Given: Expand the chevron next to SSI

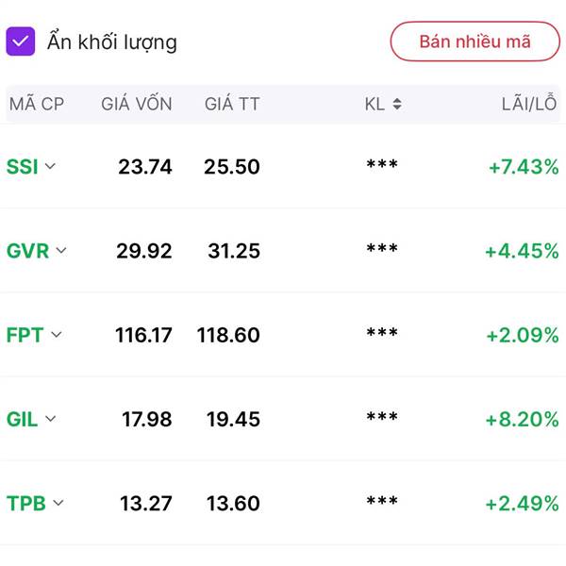Looking at the screenshot, I should [50, 166].
